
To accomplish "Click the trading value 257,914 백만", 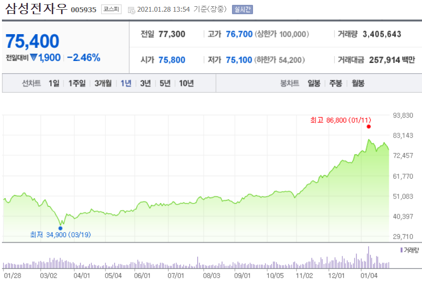I will [392, 60].
